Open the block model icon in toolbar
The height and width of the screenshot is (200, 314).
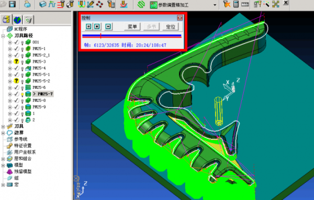43,4
